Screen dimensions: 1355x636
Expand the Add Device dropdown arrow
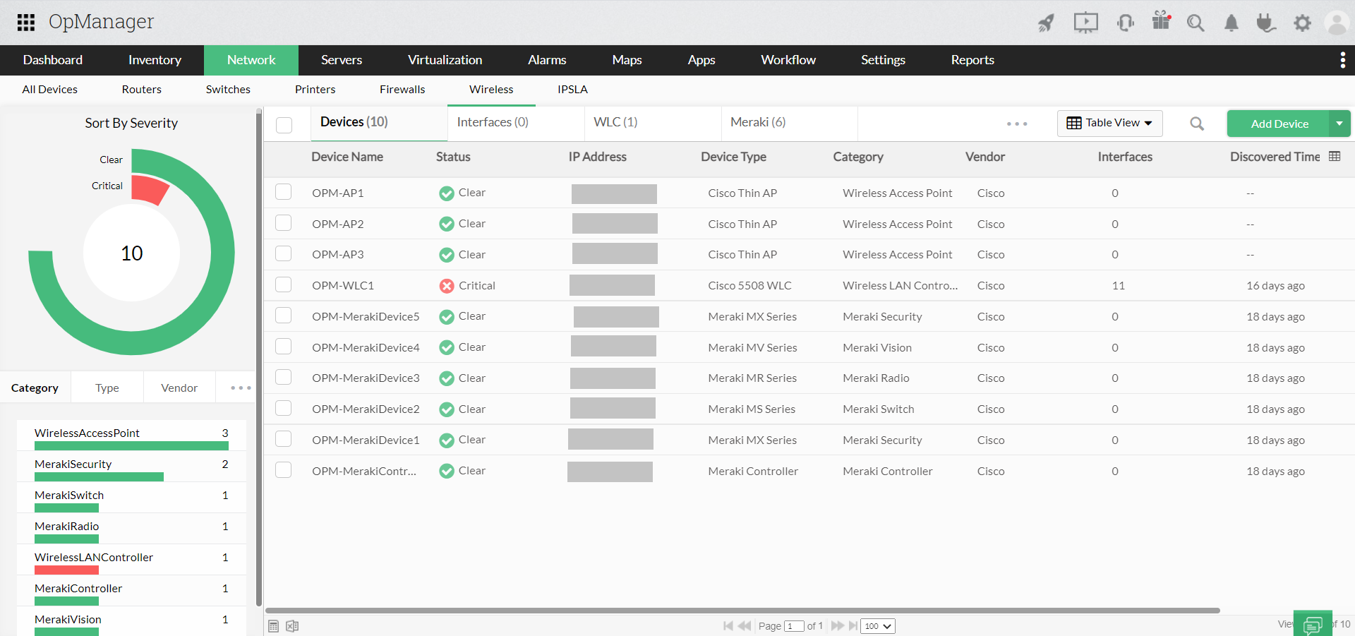pyautogui.click(x=1339, y=124)
